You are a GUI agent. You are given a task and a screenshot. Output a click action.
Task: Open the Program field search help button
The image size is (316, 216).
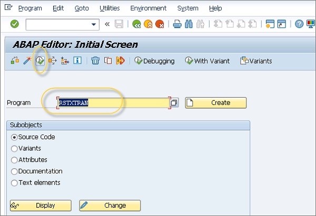(174, 102)
